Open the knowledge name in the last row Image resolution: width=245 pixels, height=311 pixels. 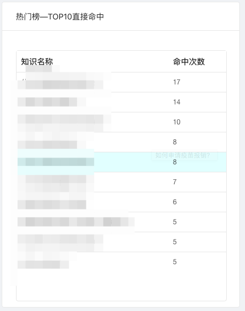43,264
